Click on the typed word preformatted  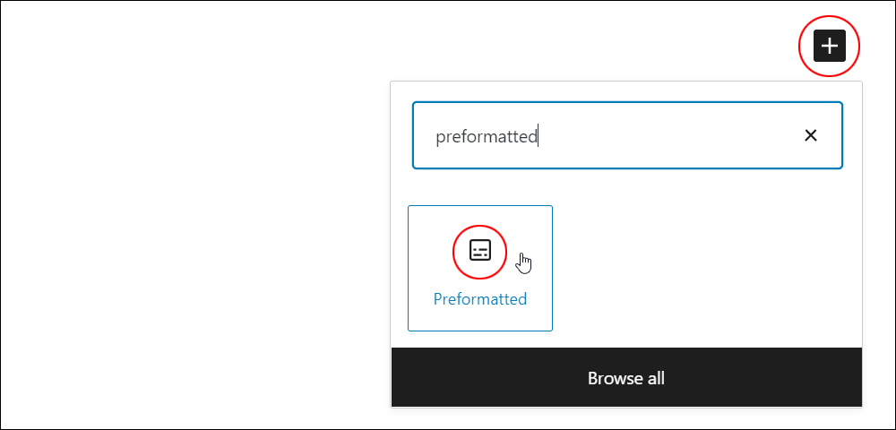[x=487, y=136]
